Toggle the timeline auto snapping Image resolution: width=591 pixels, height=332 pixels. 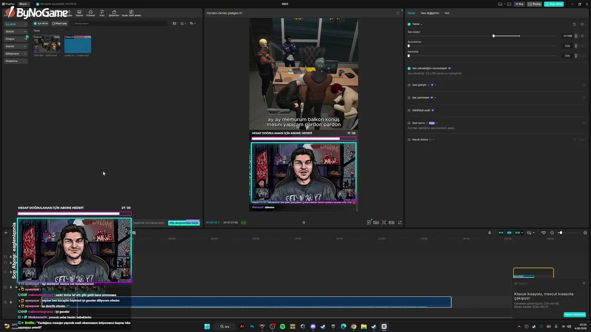click(509, 233)
